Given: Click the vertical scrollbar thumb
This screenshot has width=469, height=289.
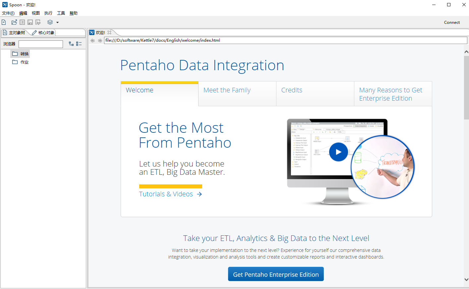Looking at the screenshot, I should tap(466, 88).
